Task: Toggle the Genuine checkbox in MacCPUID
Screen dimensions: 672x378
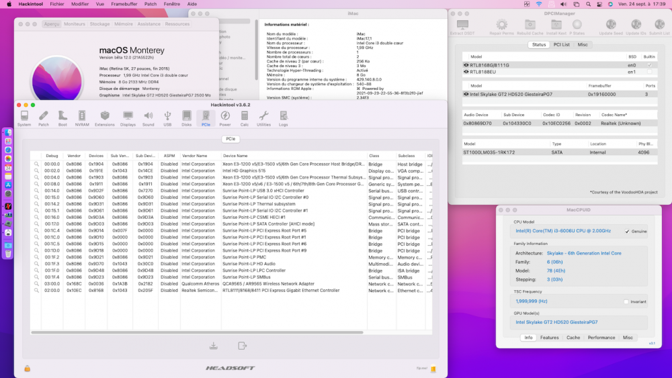Action: (627, 232)
